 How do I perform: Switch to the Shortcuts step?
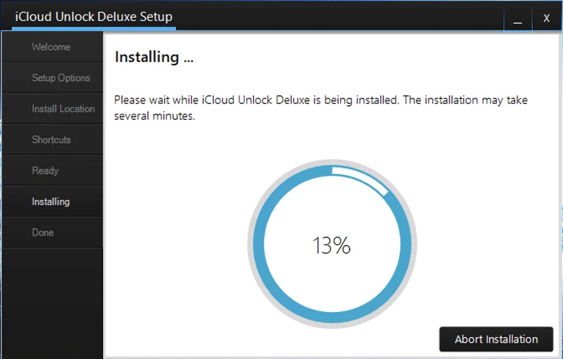pos(51,140)
